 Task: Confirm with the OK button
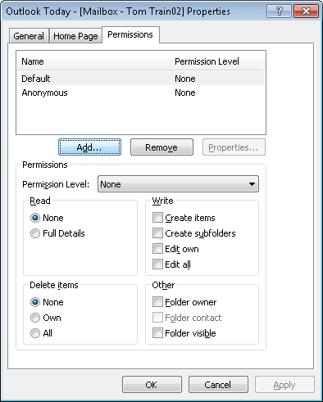[x=152, y=385]
